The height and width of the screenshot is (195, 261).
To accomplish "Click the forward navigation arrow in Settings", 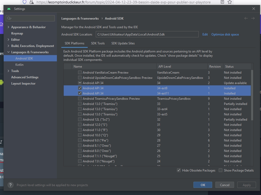I will [253, 18].
